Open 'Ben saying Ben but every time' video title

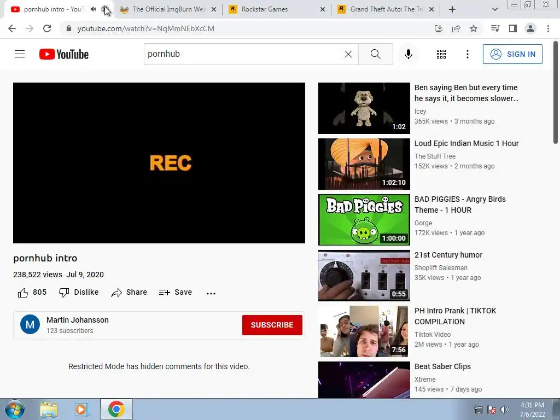pos(466,93)
